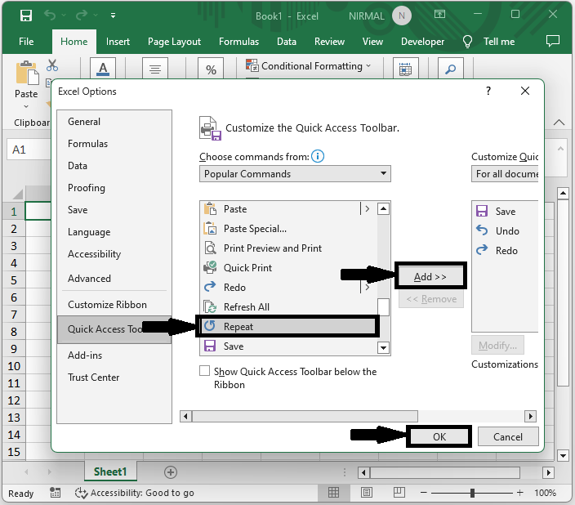Viewport: 575px width, 505px height.
Task: Click the NIRMAL account avatar
Action: (402, 16)
